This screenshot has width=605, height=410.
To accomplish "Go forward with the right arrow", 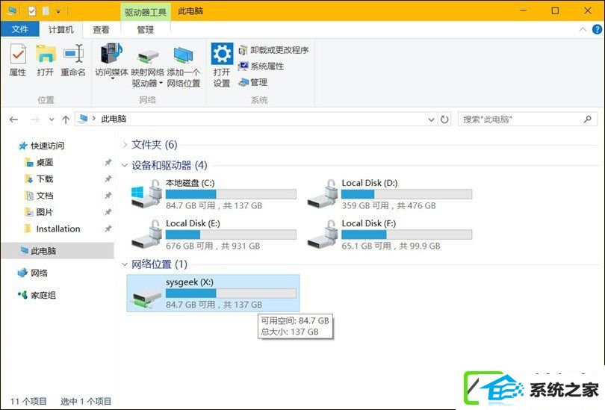I will 35,119.
